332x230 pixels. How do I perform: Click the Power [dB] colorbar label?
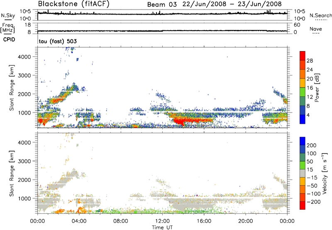pos(317,88)
